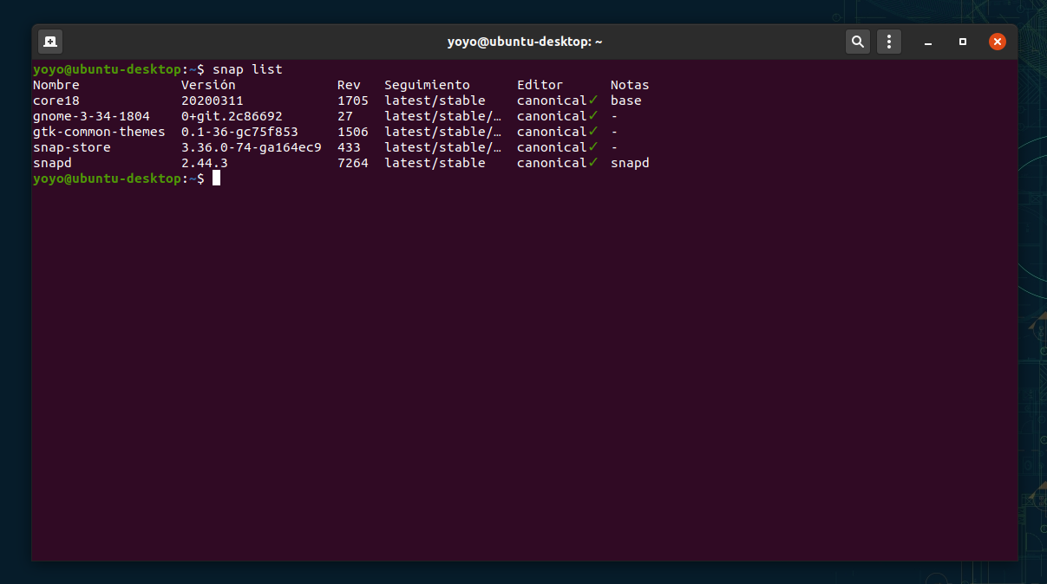The height and width of the screenshot is (584, 1047).
Task: Click the window title yoyo@ubuntu-desktop
Action: [524, 42]
